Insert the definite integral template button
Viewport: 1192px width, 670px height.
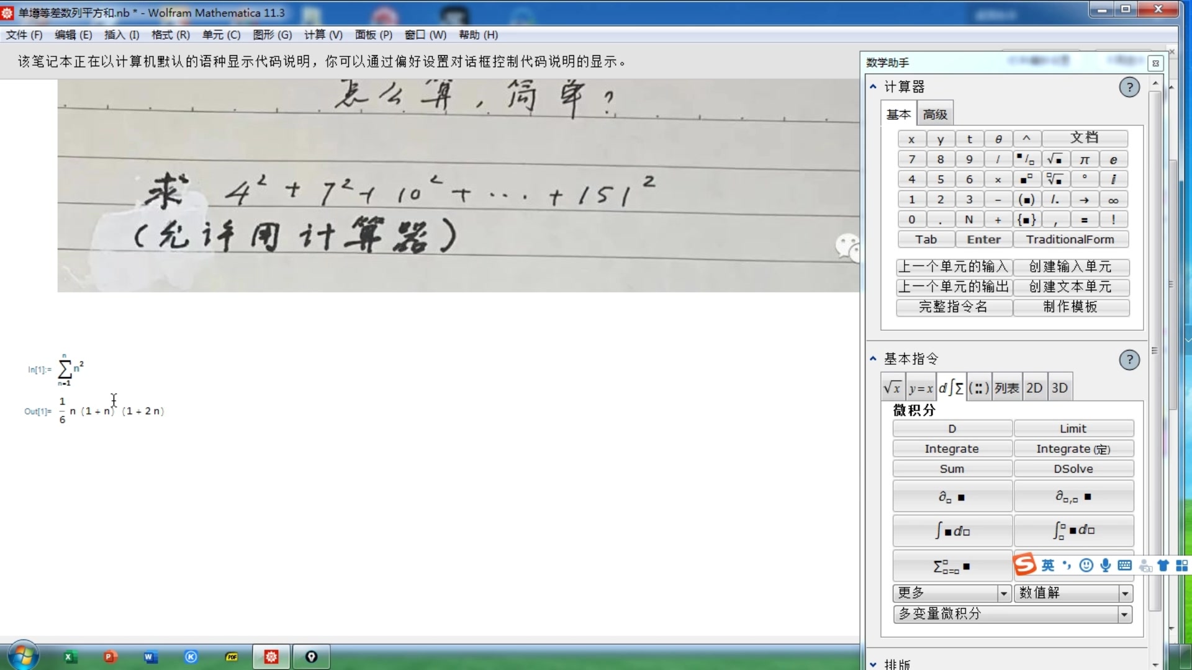tap(1073, 531)
